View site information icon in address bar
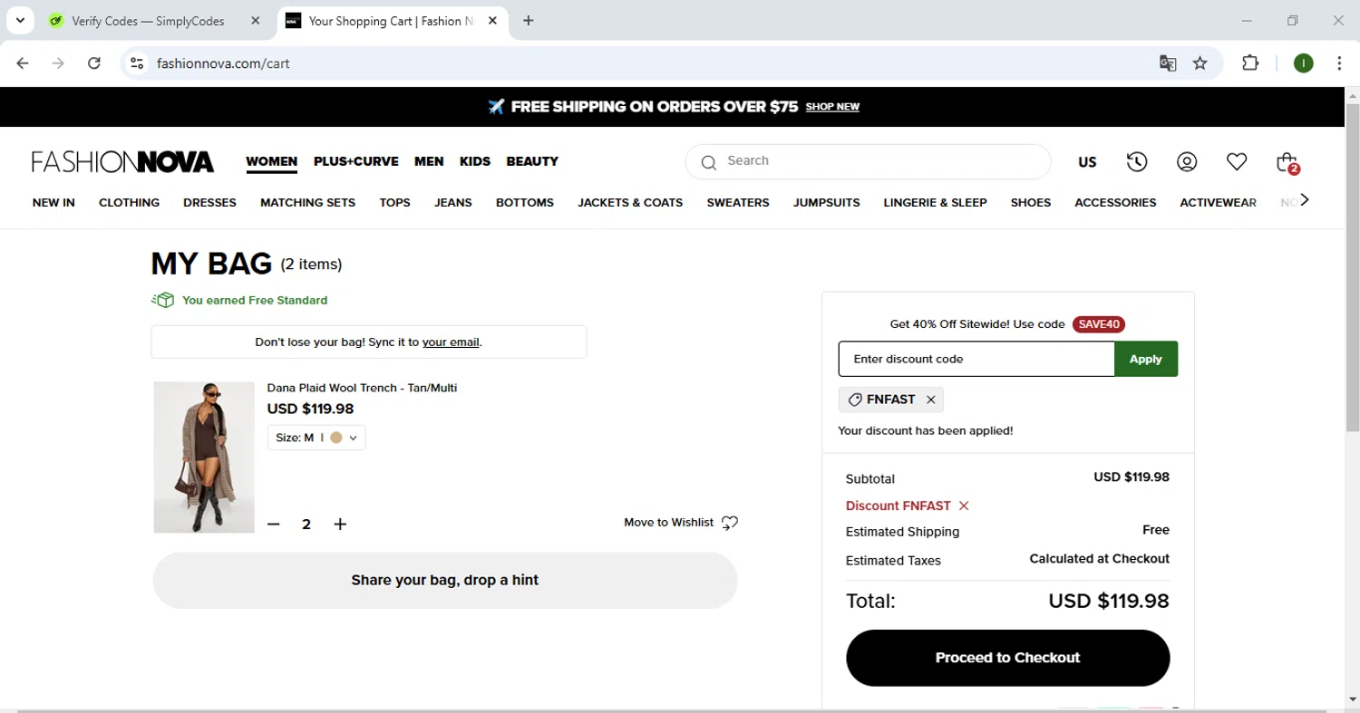The width and height of the screenshot is (1360, 713). [x=137, y=63]
